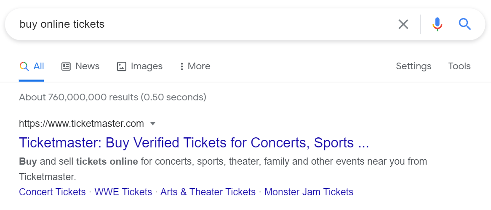Start voice search with the microphone icon
The image size is (491, 210).
click(438, 24)
